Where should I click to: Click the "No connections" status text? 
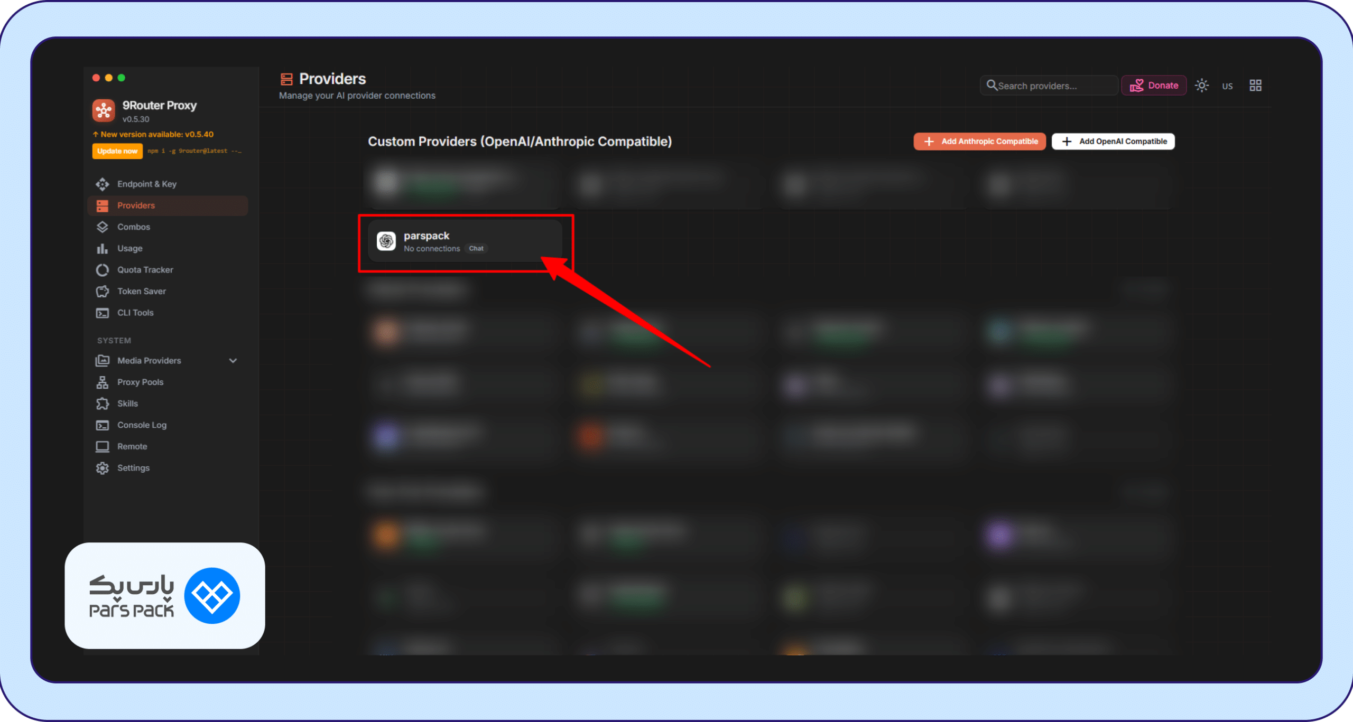point(432,249)
